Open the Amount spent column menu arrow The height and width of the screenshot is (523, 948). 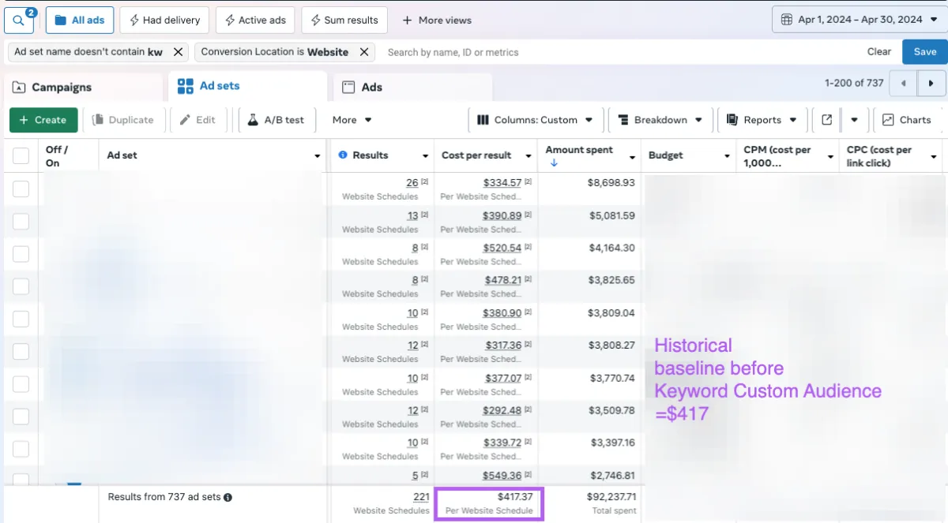(x=632, y=156)
